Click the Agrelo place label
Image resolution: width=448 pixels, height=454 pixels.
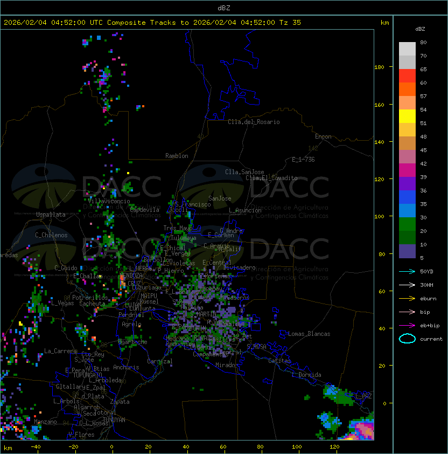pos(131,324)
